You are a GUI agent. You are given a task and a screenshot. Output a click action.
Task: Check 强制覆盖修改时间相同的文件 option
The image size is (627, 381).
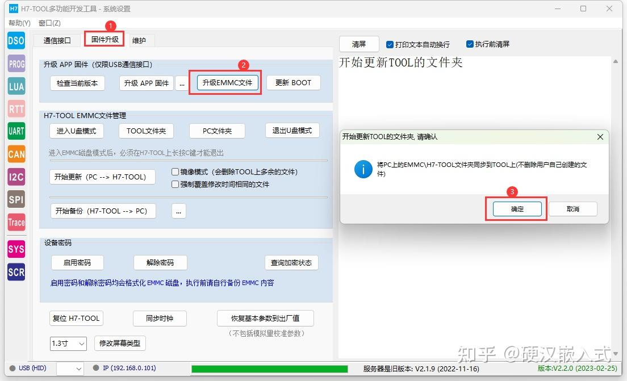point(175,183)
